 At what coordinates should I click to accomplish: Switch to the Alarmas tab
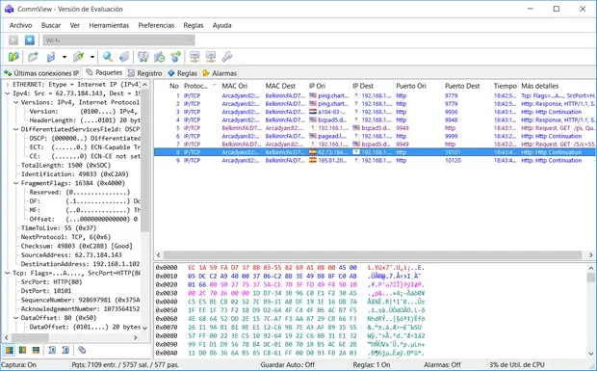(x=220, y=73)
